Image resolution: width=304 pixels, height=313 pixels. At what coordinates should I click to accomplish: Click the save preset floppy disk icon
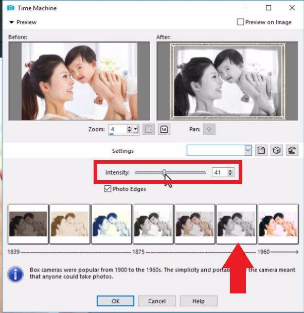point(261,150)
